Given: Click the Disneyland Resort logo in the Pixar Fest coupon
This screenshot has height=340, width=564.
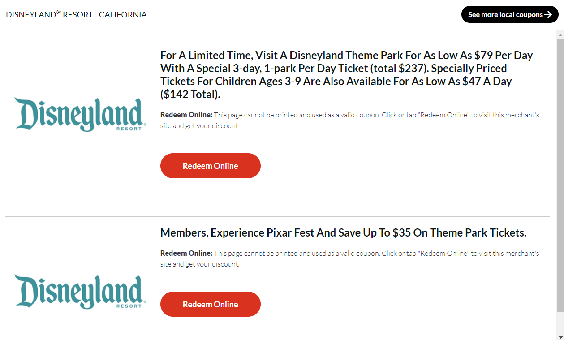Looking at the screenshot, I should point(78,292).
